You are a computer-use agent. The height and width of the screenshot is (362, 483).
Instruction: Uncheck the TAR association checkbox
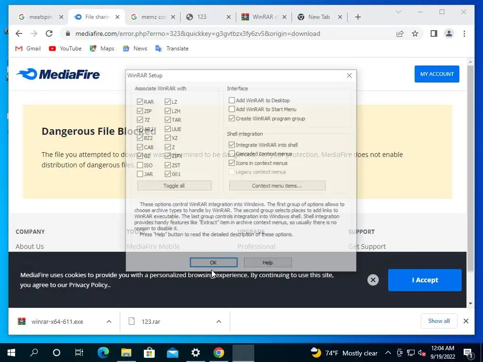click(x=167, y=120)
